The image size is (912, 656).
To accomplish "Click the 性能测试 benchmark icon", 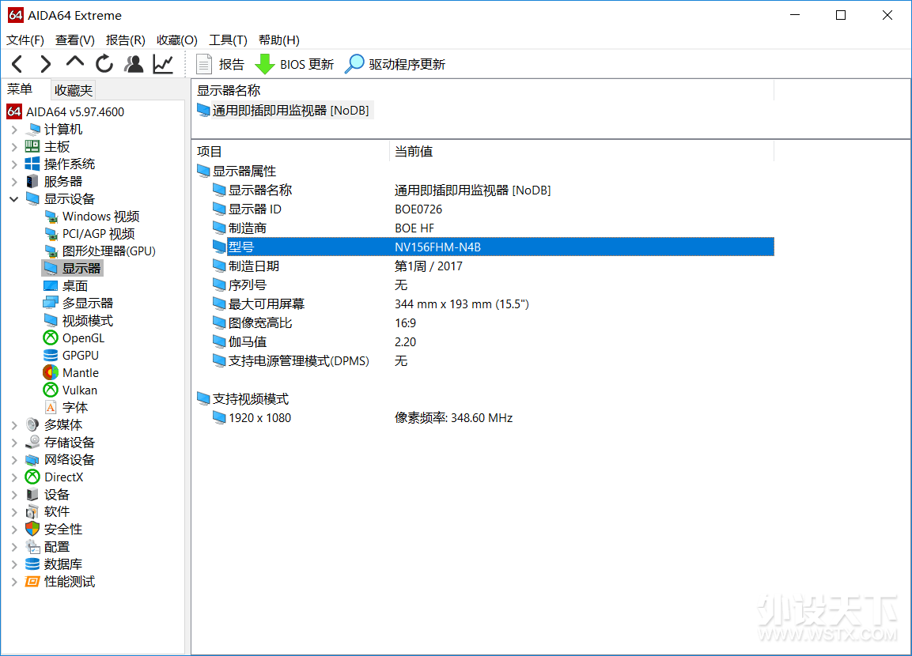I will pos(32,582).
